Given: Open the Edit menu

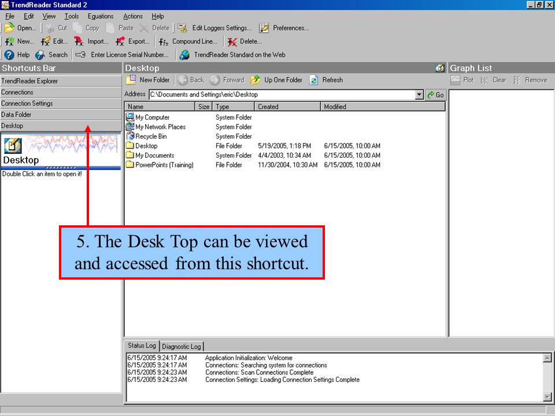Looking at the screenshot, I should click(29, 16).
